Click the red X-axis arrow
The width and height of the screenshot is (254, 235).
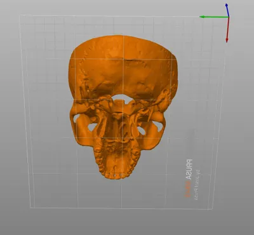[227, 30]
